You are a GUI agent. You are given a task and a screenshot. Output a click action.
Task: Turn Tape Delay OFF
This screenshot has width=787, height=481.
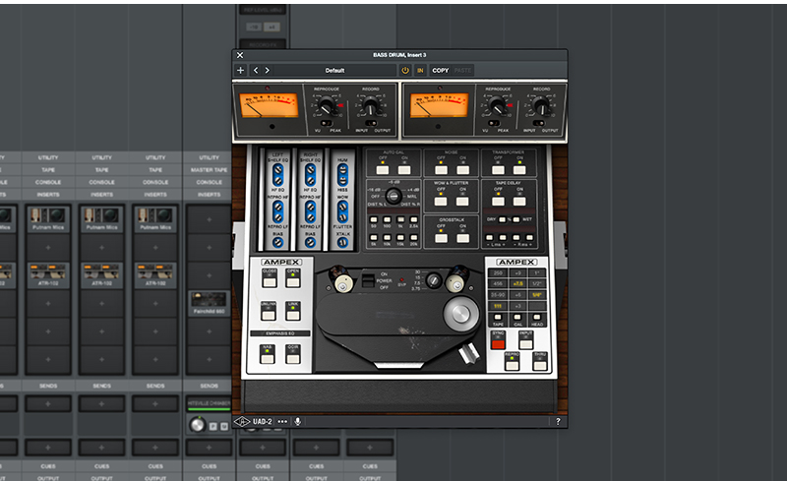tap(498, 200)
